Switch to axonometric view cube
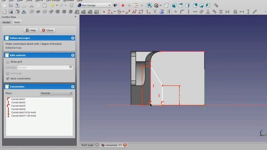 click(166, 5)
